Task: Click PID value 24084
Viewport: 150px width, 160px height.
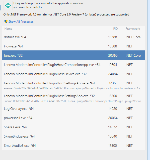Action: (113, 74)
